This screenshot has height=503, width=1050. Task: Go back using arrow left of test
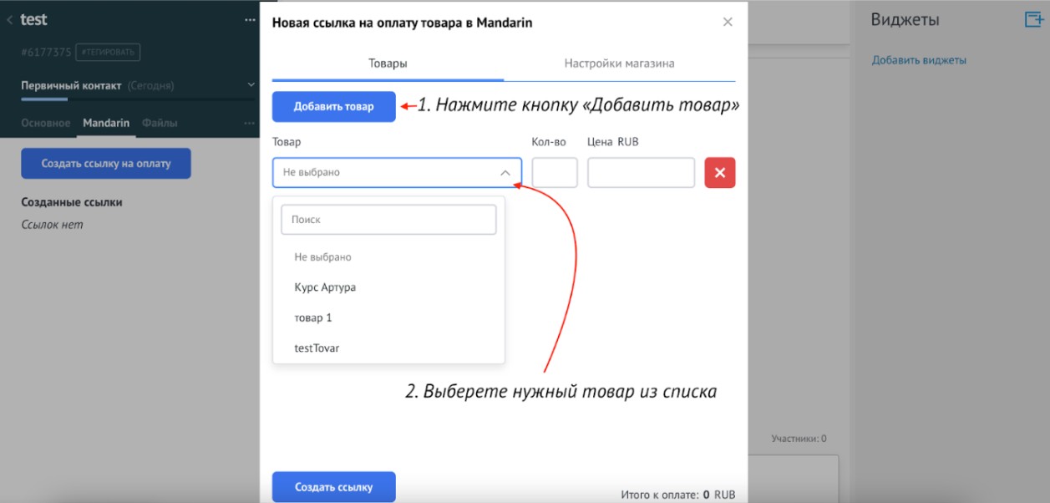[x=10, y=20]
